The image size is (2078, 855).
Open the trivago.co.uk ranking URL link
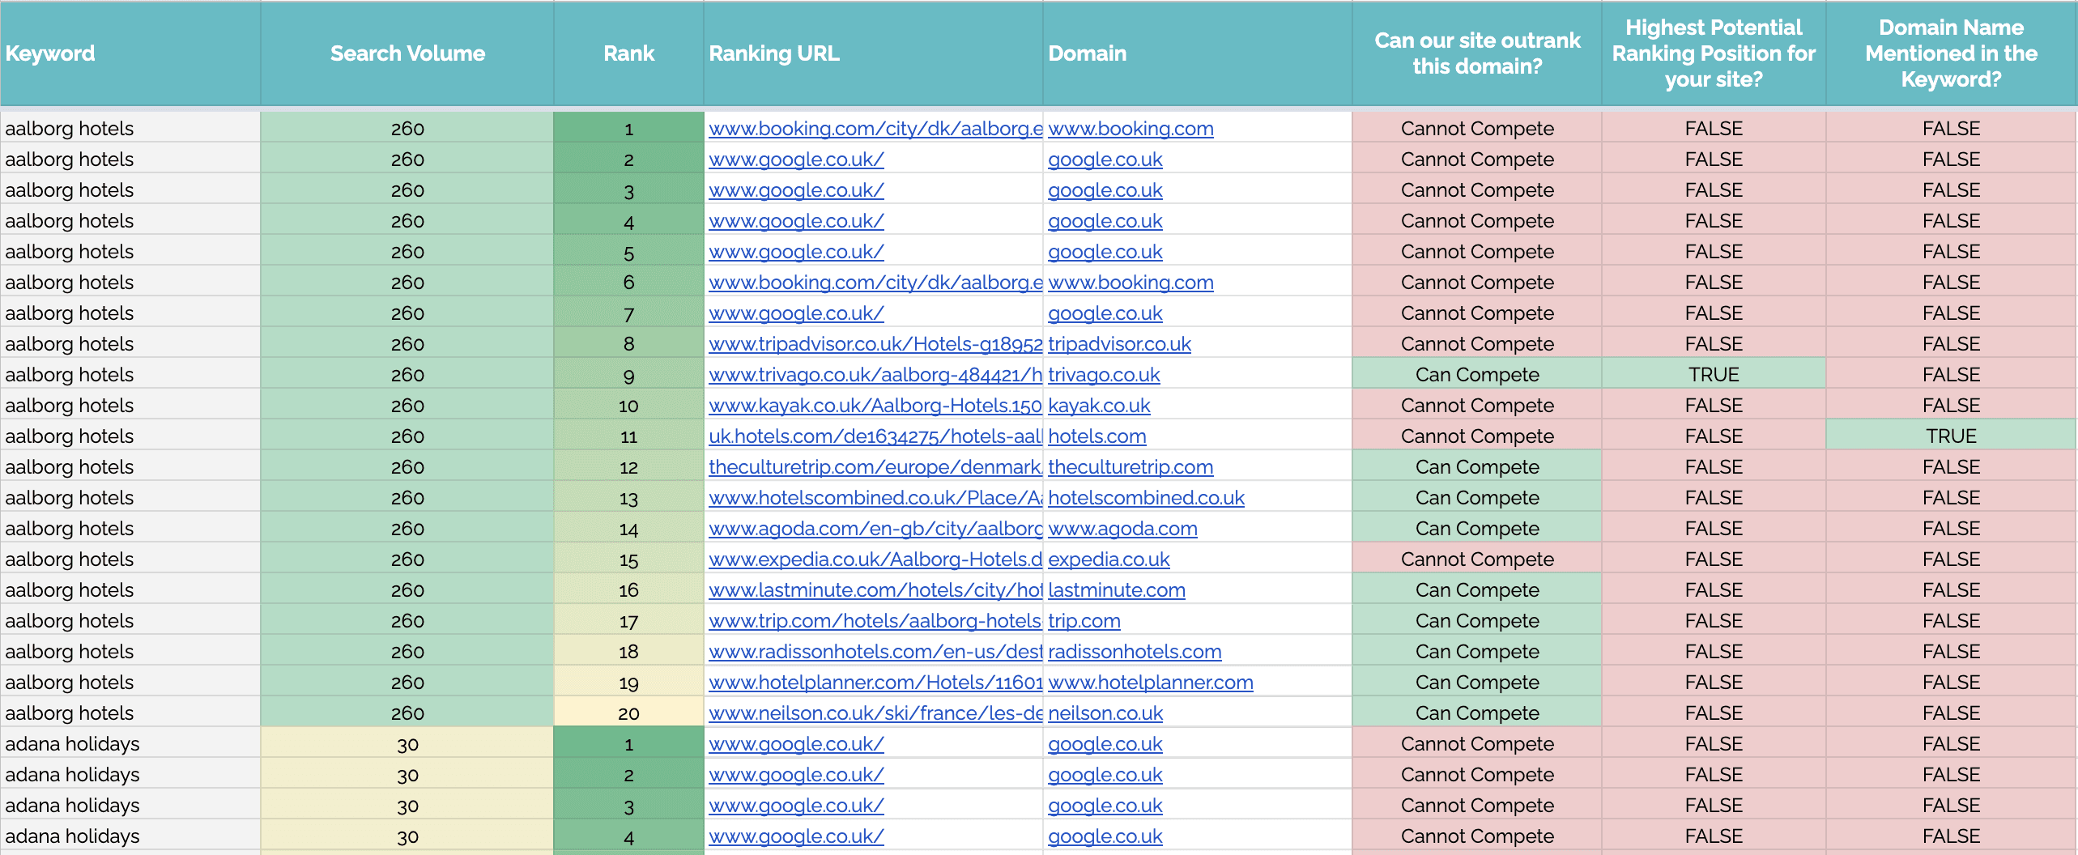[875, 375]
